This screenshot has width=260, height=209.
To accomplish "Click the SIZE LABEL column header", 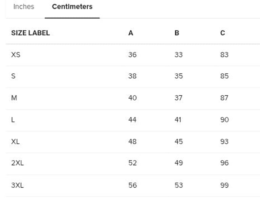I will click(30, 33).
